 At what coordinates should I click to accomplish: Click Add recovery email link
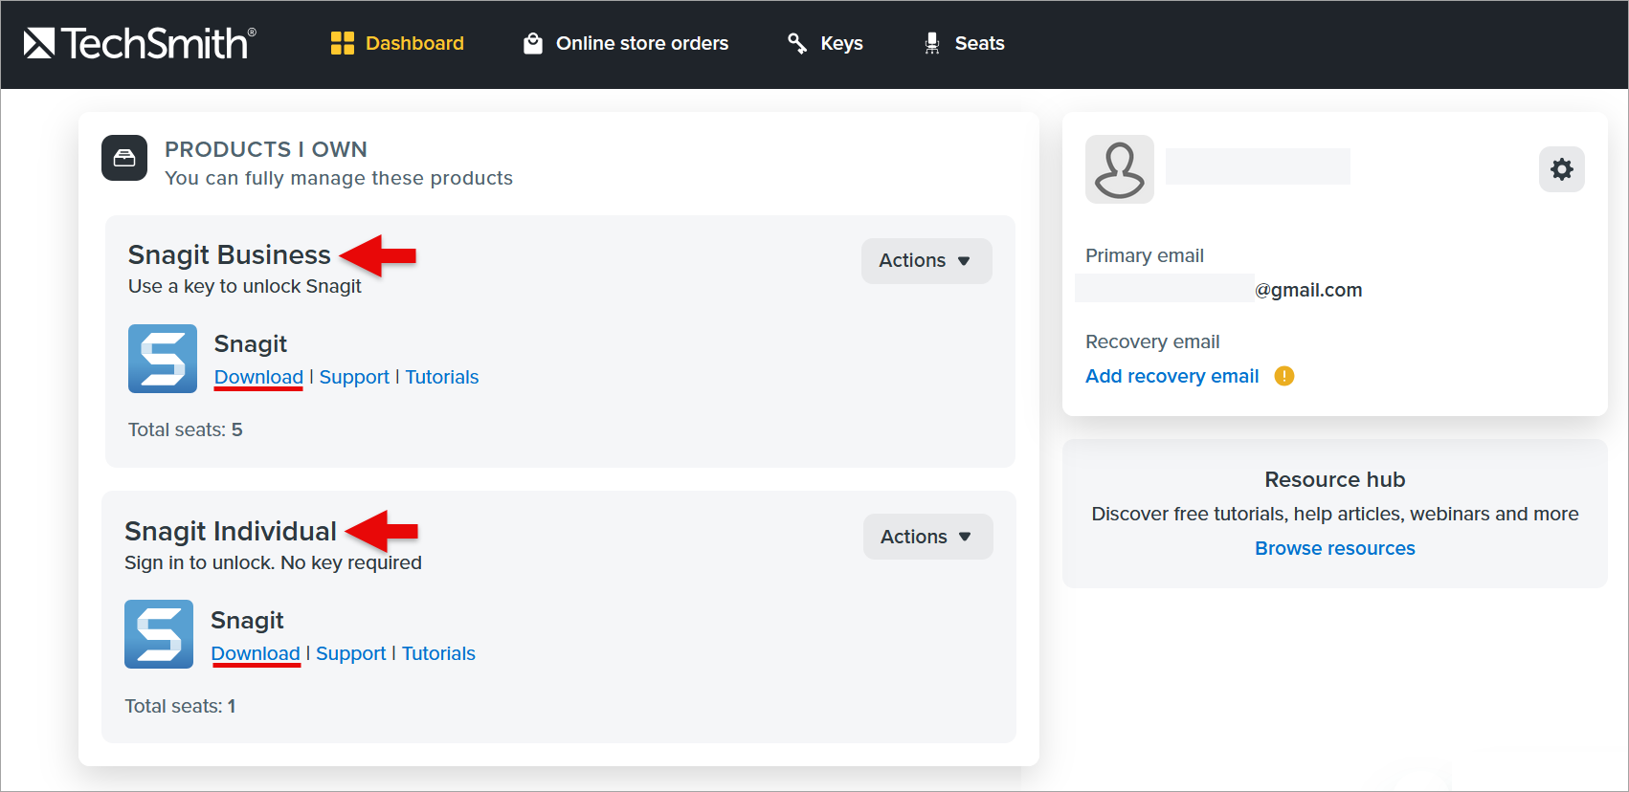pos(1172,376)
